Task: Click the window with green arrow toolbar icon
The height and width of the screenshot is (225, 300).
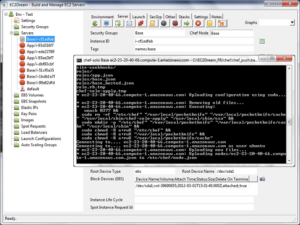Action: (118, 23)
